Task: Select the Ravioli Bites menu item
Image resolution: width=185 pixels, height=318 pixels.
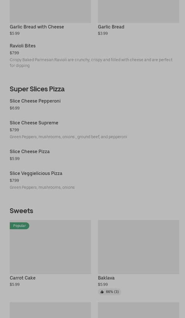Action: click(23, 46)
